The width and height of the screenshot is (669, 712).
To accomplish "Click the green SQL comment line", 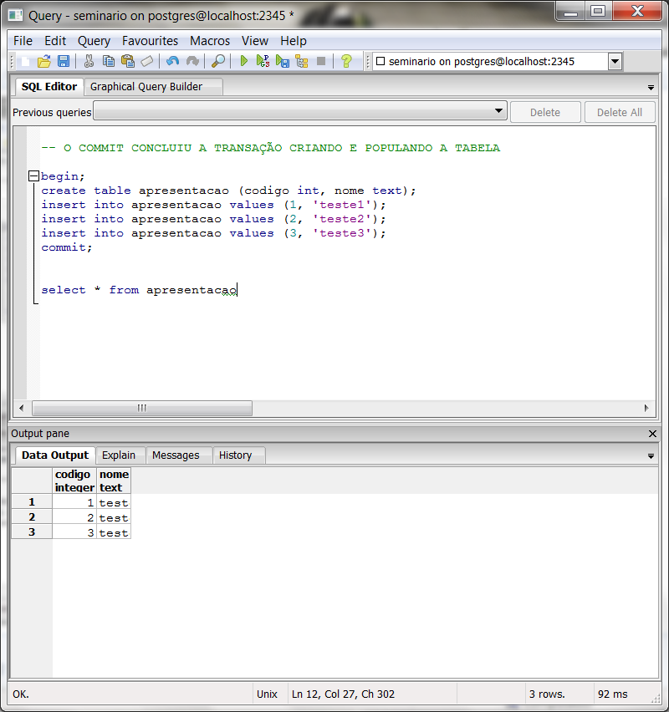I will 270,148.
